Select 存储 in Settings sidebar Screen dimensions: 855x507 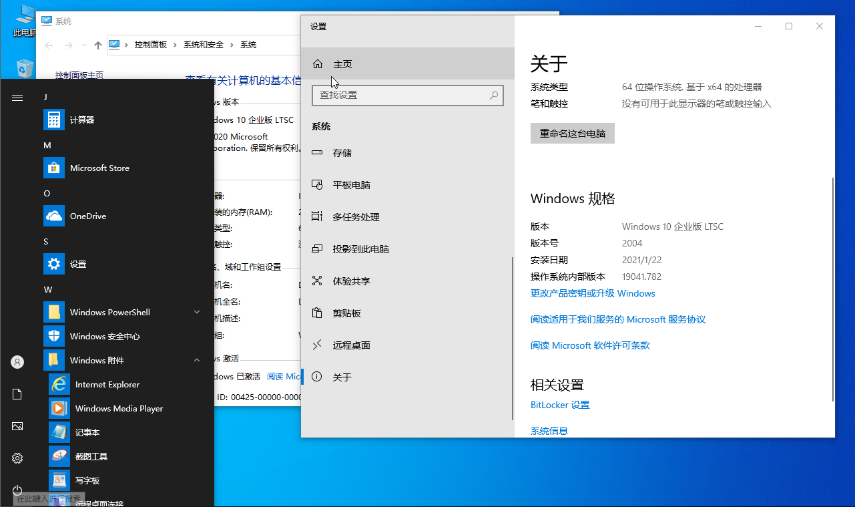408,153
